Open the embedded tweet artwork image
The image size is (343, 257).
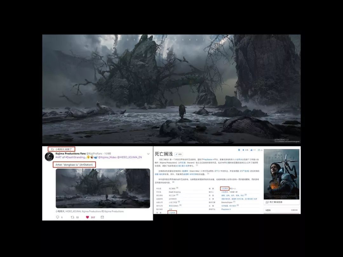click(103, 188)
